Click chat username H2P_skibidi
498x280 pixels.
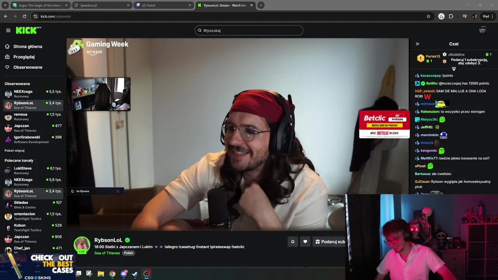424,91
